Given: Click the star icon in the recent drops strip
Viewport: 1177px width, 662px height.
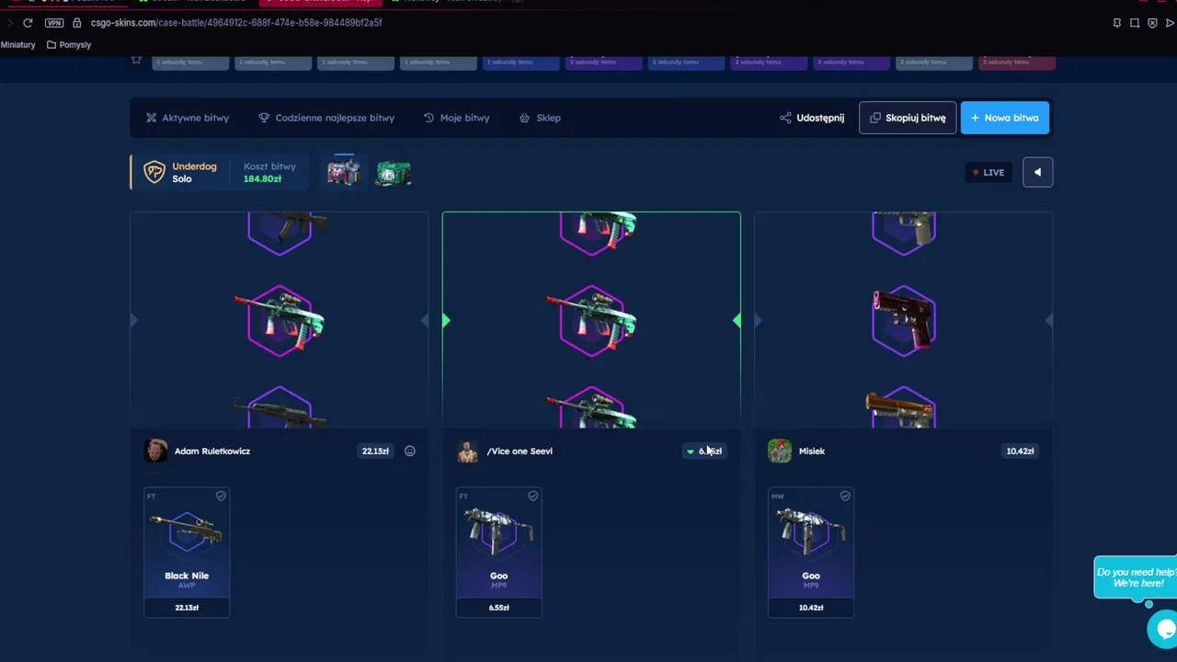Looking at the screenshot, I should [x=136, y=61].
